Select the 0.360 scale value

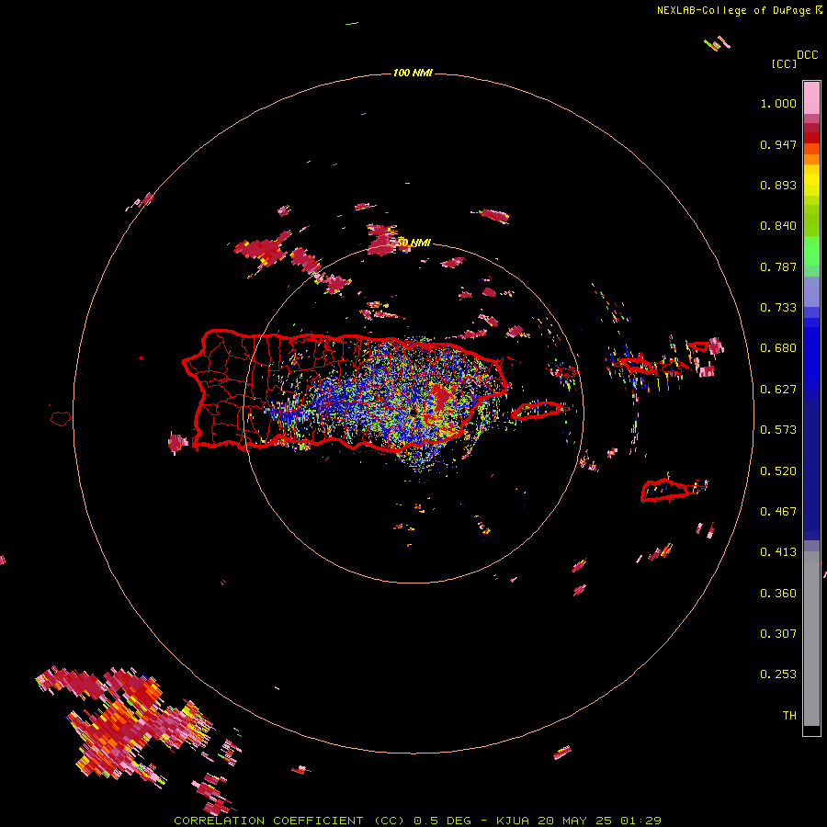click(x=778, y=594)
